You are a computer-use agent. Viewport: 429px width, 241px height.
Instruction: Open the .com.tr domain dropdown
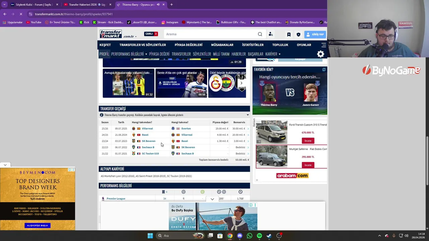130,36
